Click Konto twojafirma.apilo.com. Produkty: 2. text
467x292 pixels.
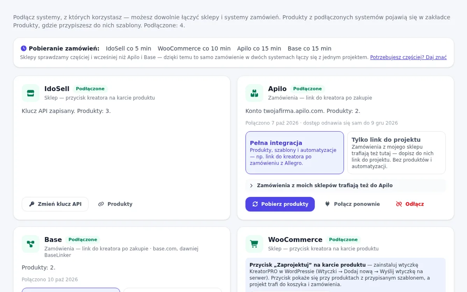coord(303,111)
